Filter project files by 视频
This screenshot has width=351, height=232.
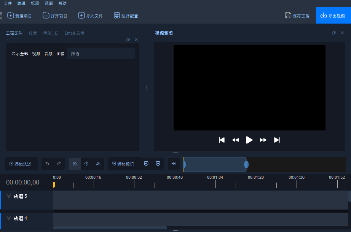point(36,54)
